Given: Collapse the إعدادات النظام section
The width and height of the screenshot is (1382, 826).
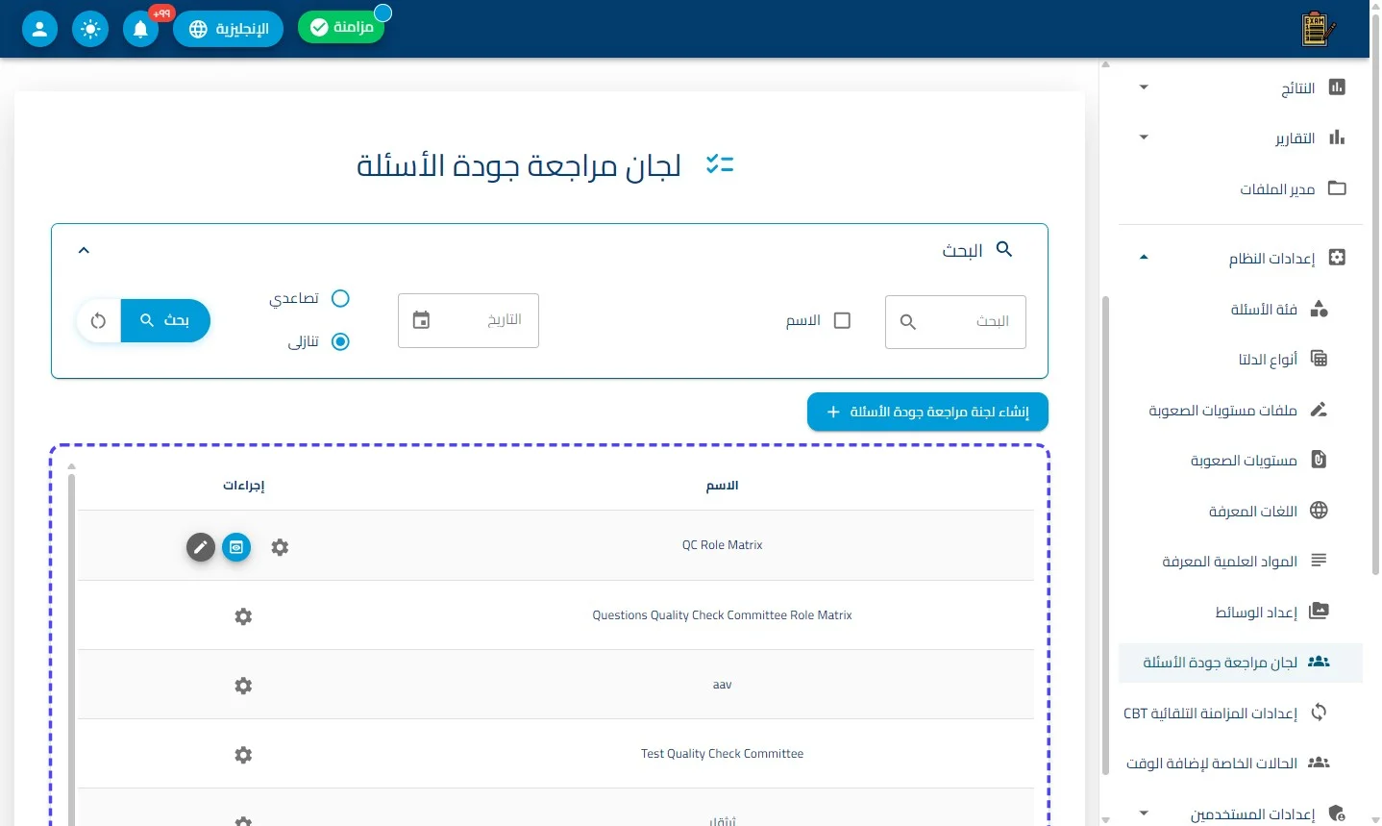Looking at the screenshot, I should pyautogui.click(x=1144, y=258).
